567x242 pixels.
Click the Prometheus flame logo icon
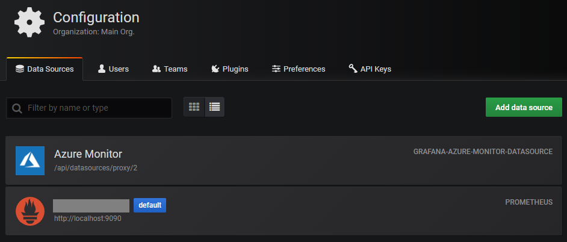pos(30,211)
